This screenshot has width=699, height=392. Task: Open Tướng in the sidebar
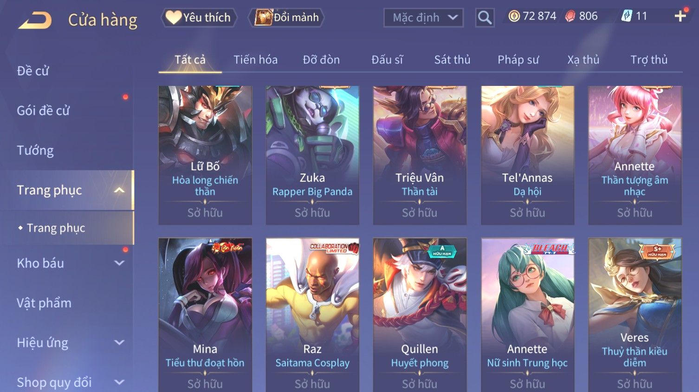coord(35,150)
